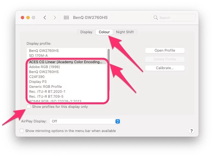Viewport: 214px width, 157px height.
Task: Select the Colour tab
Action: pyautogui.click(x=104, y=32)
